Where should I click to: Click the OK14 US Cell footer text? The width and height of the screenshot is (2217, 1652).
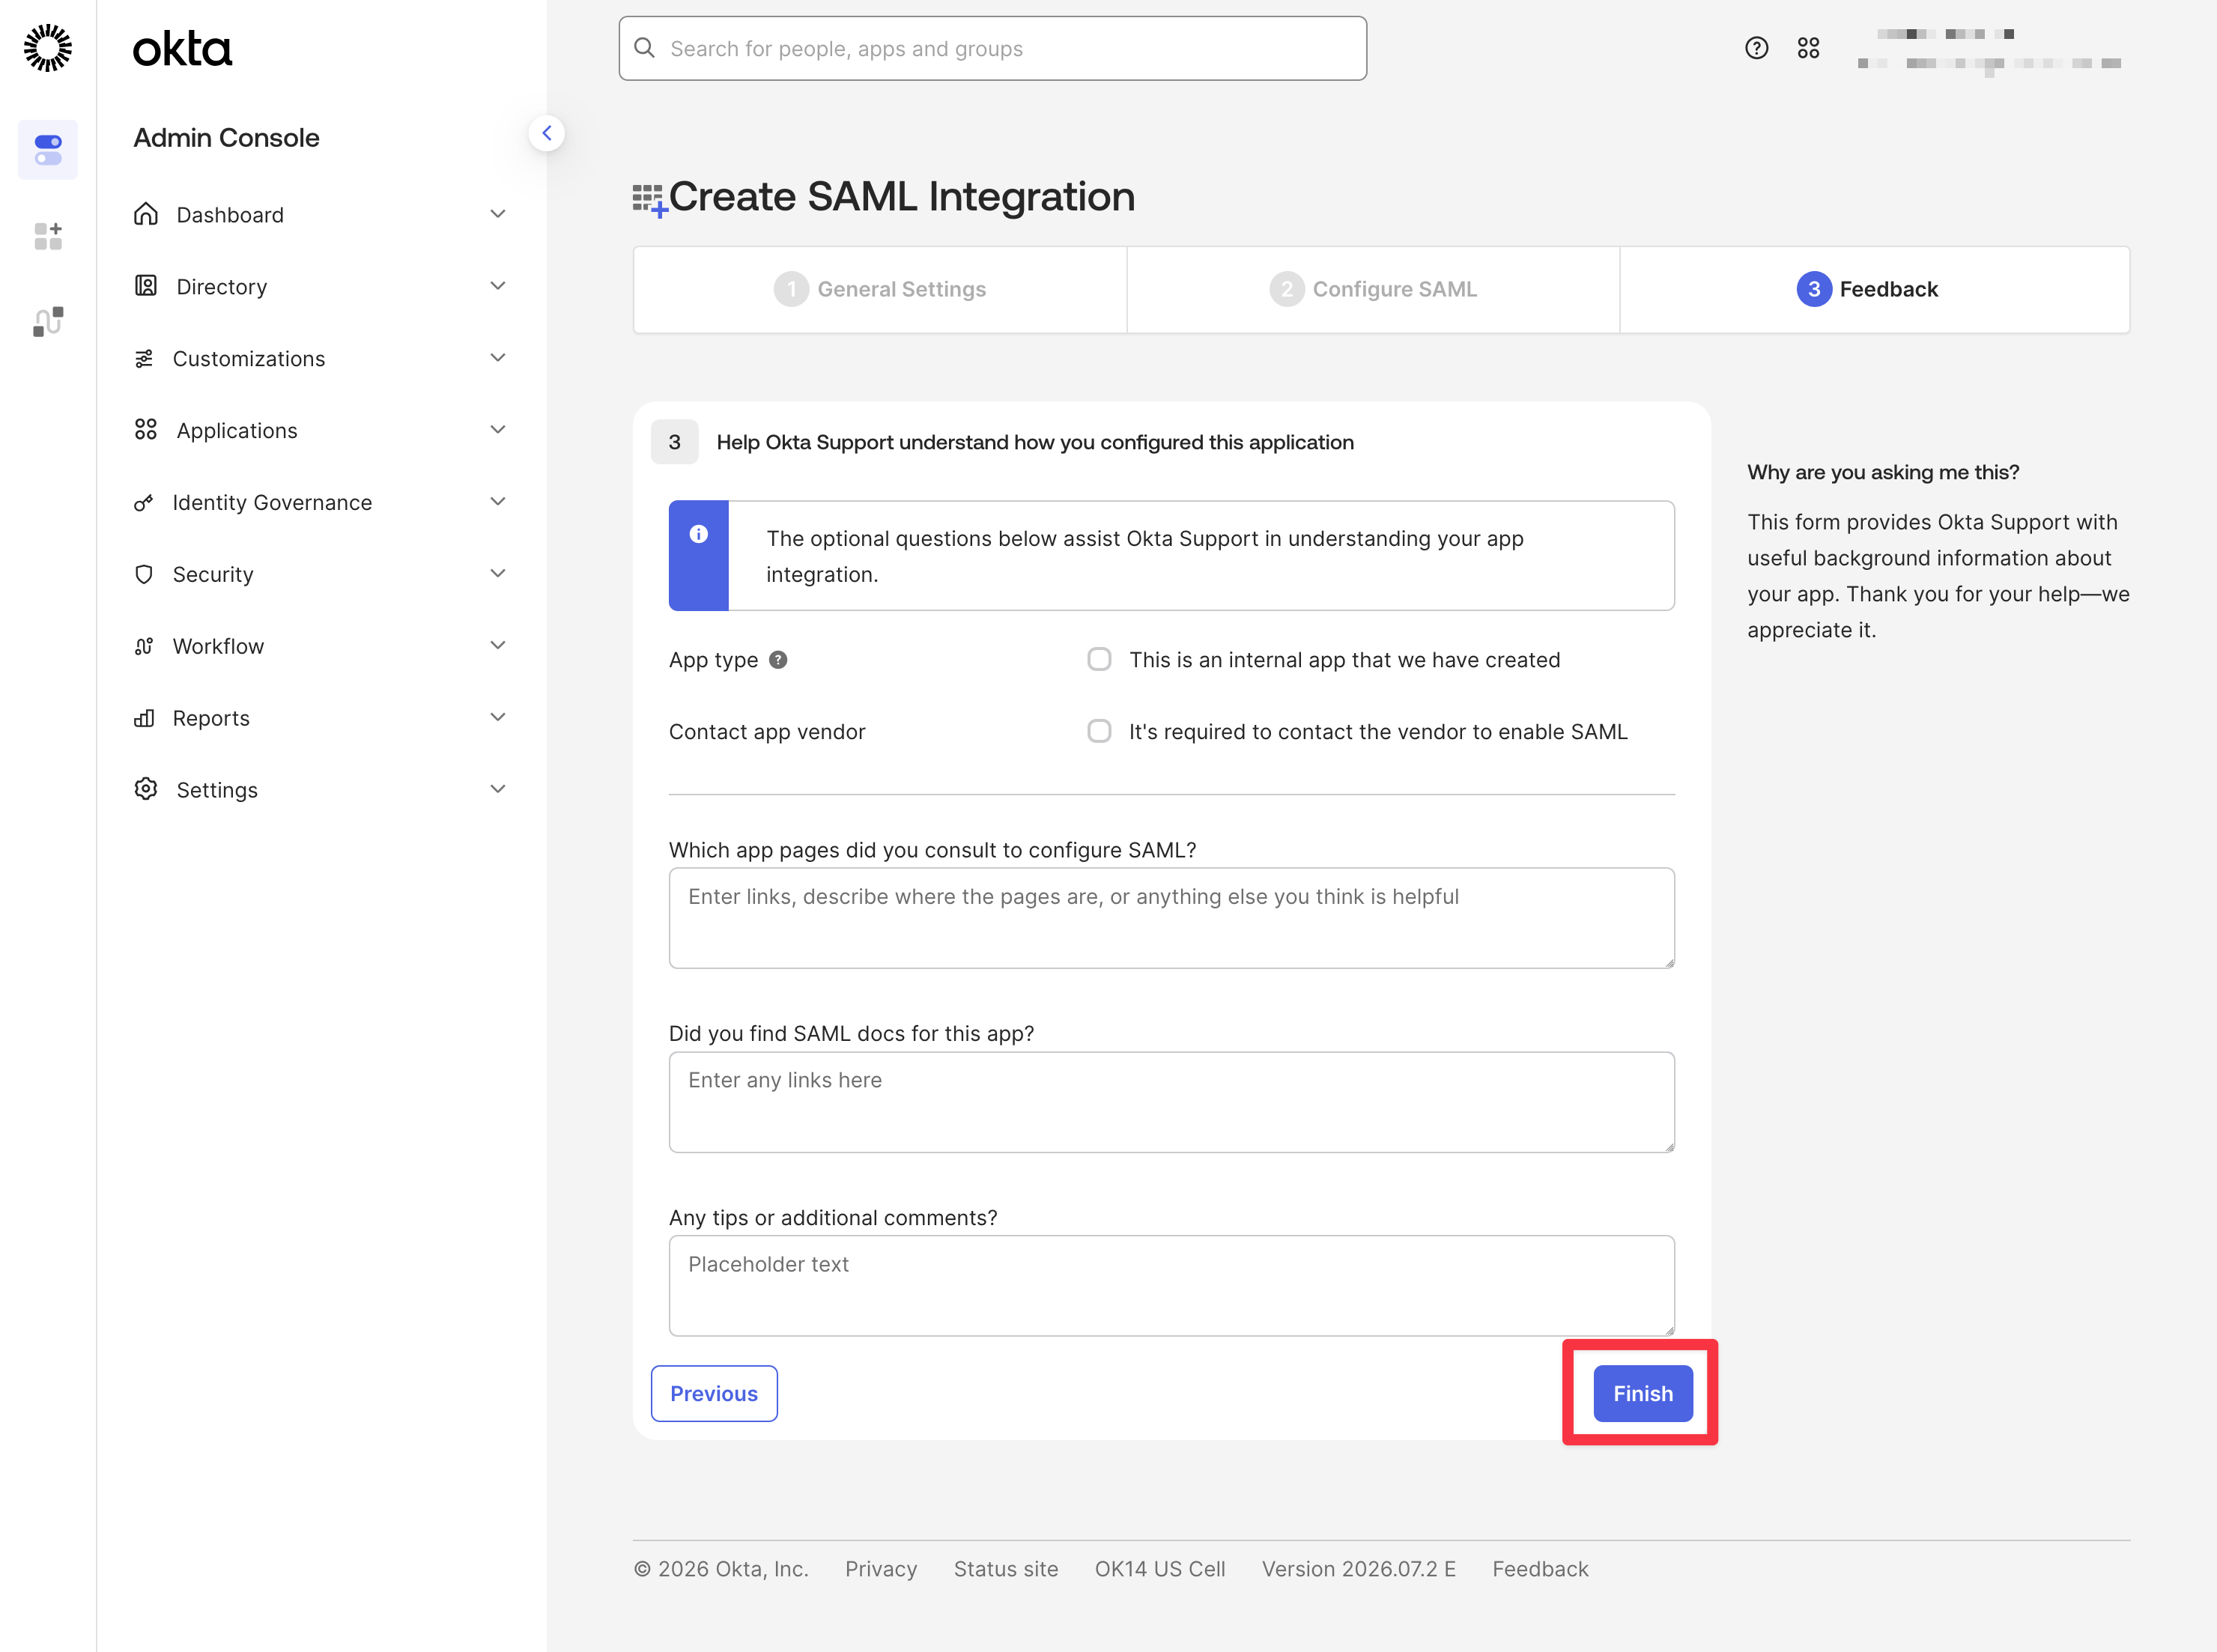(x=1160, y=1569)
